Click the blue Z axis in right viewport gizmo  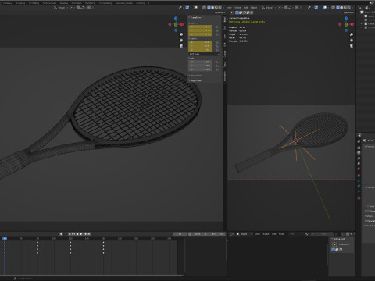point(346,18)
